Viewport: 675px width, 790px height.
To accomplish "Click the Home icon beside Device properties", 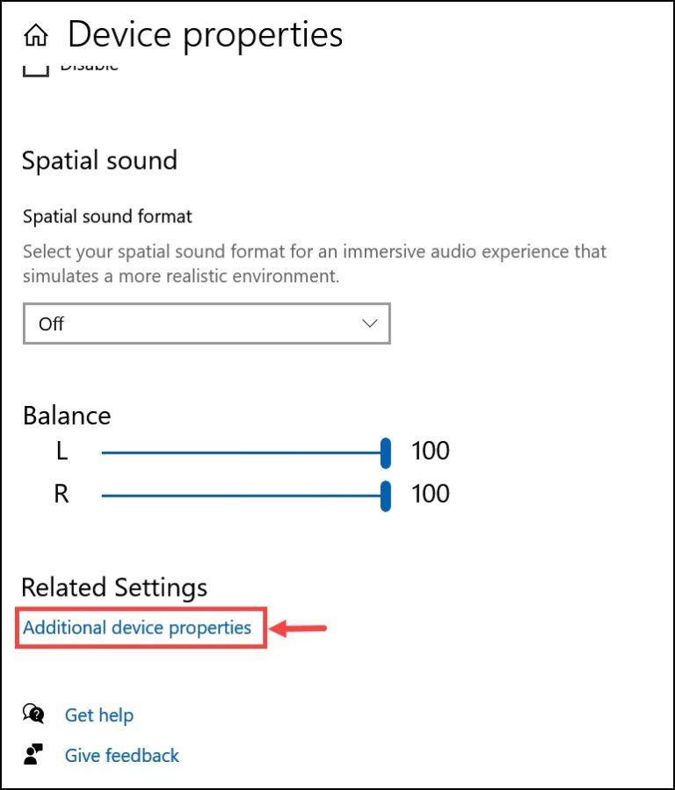I will (x=33, y=33).
